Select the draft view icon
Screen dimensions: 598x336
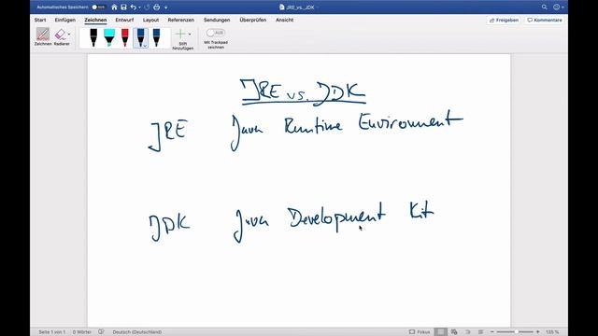click(480, 332)
